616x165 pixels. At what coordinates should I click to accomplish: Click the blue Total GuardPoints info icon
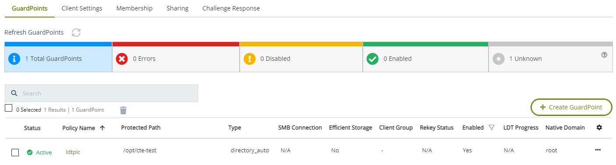(x=14, y=59)
